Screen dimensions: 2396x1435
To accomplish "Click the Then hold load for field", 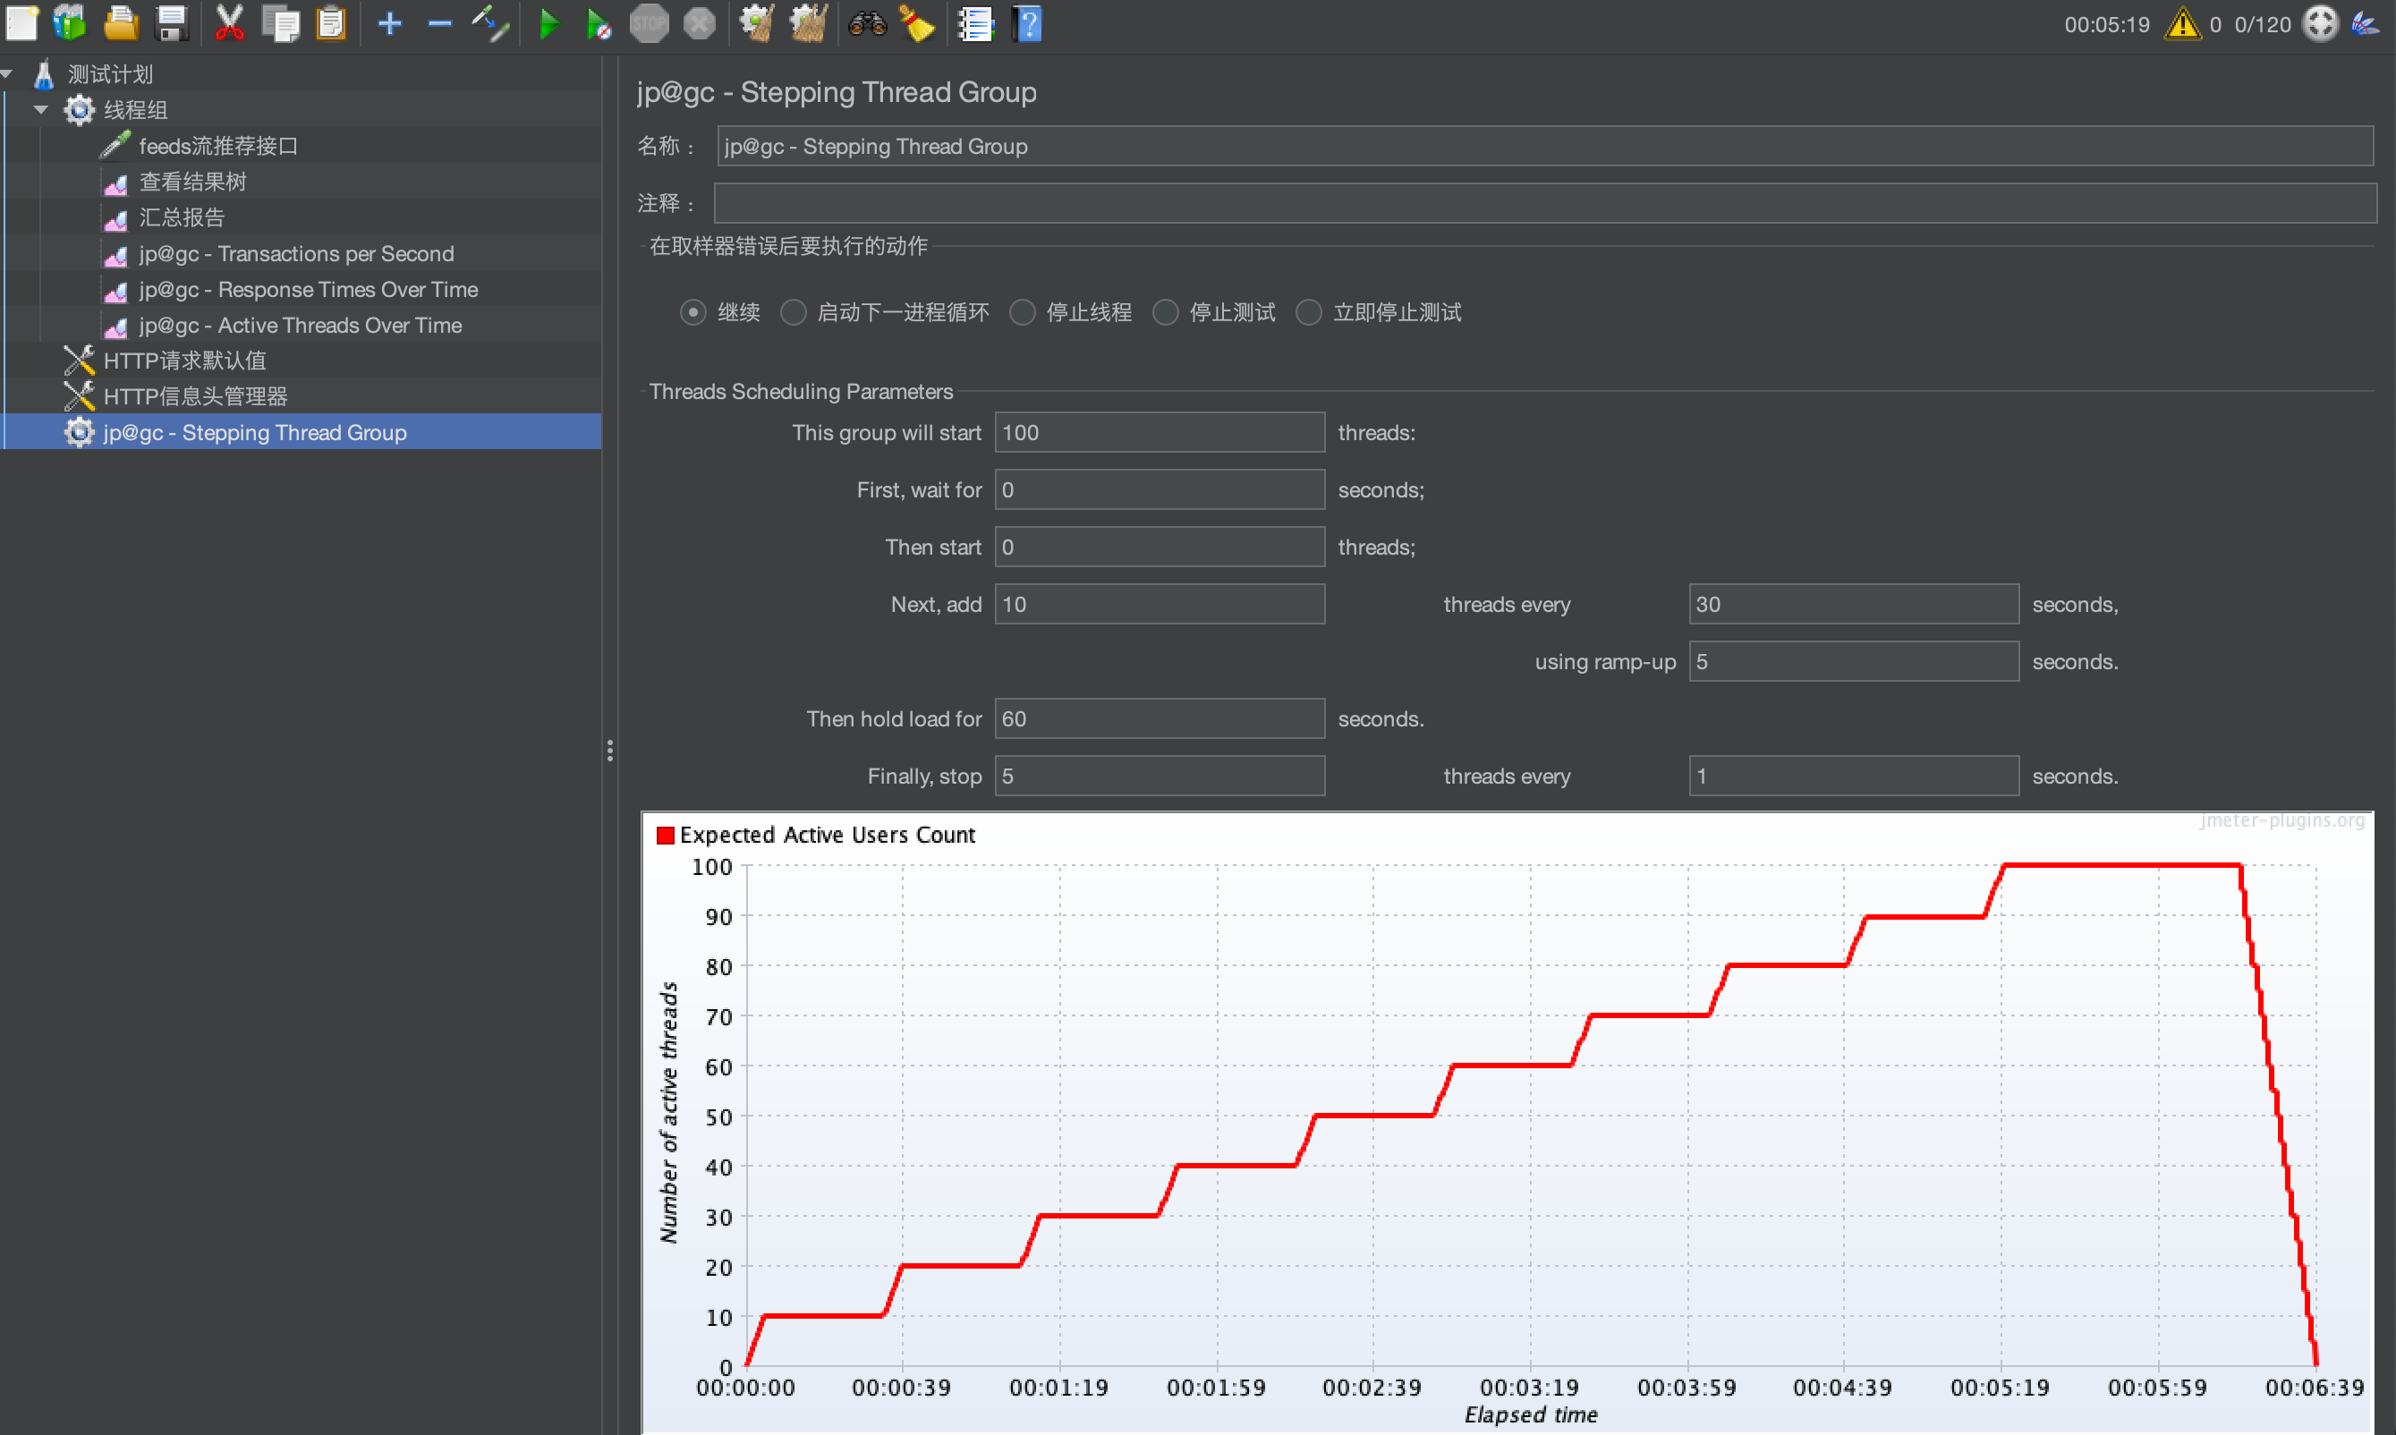I will pos(1159,718).
